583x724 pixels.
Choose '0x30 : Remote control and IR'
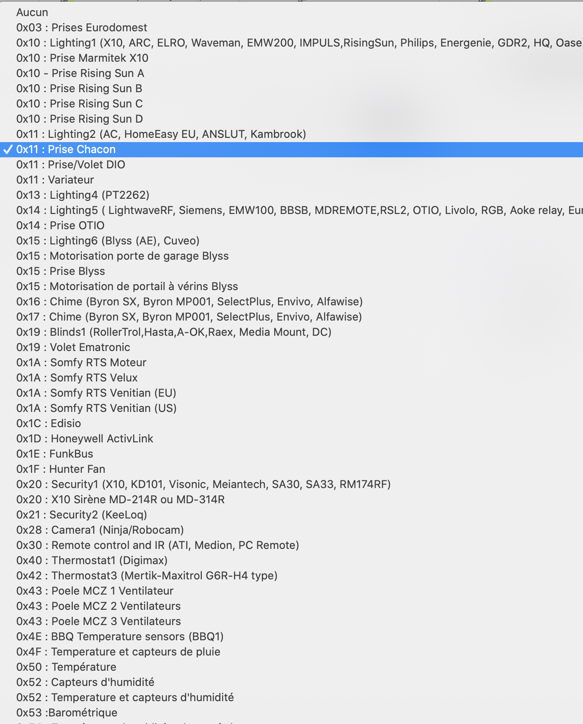coord(291,545)
